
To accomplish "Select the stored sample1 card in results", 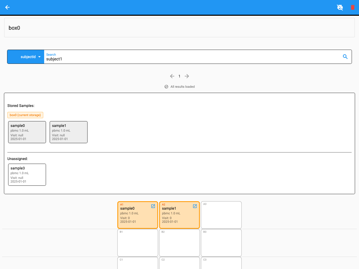I will [69, 132].
